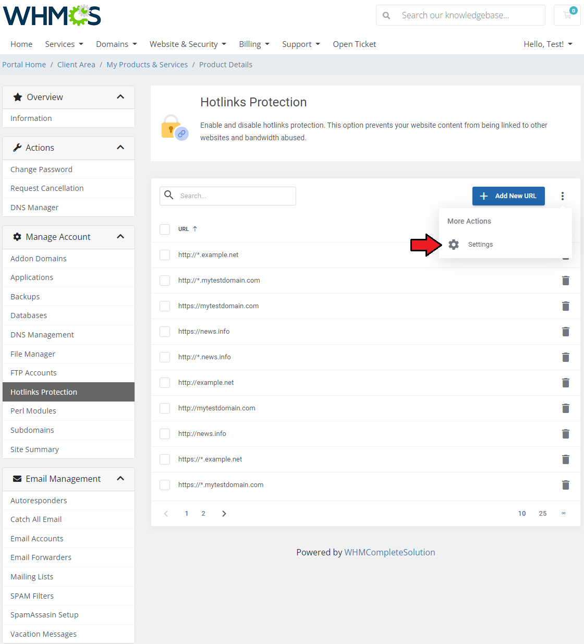The width and height of the screenshot is (584, 644).
Task: Open the Billing dropdown menu
Action: (x=254, y=44)
